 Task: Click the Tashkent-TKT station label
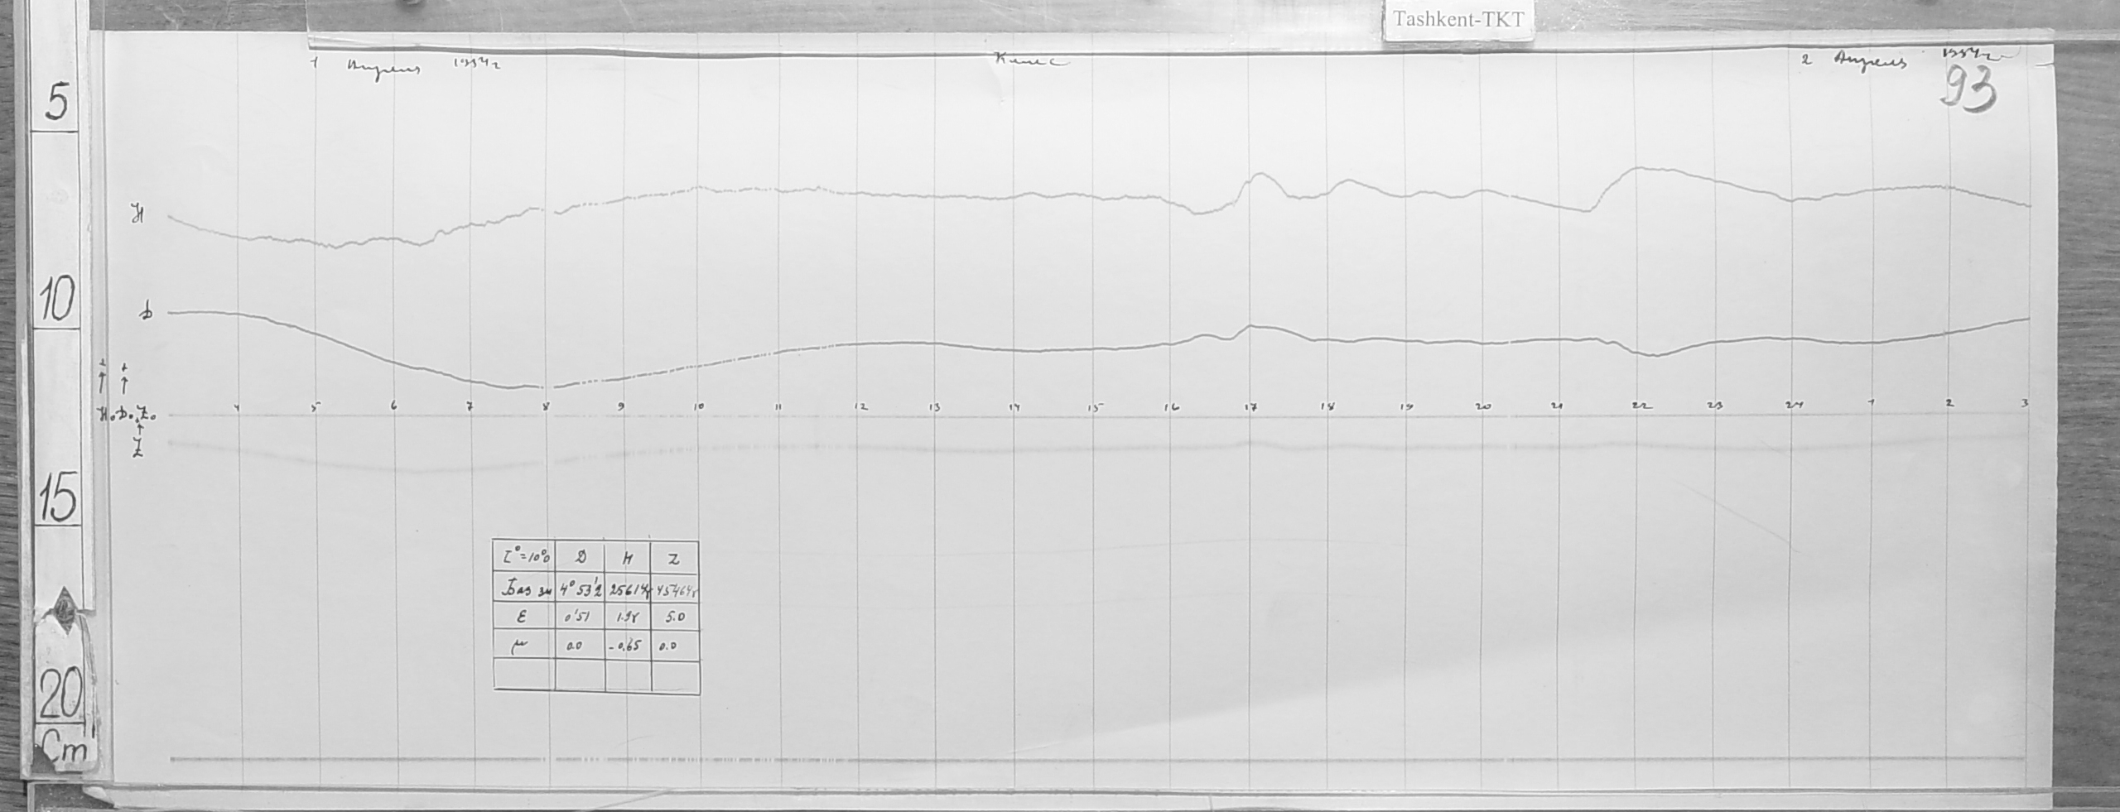1457,20
